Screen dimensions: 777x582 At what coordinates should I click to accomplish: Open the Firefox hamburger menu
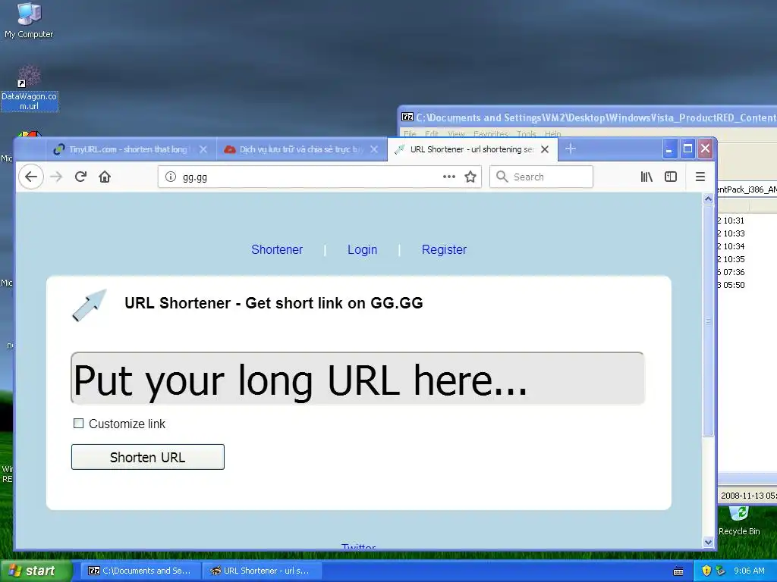(700, 177)
